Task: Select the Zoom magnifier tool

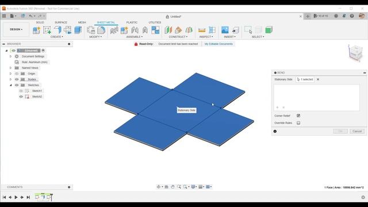Action: [x=179, y=187]
